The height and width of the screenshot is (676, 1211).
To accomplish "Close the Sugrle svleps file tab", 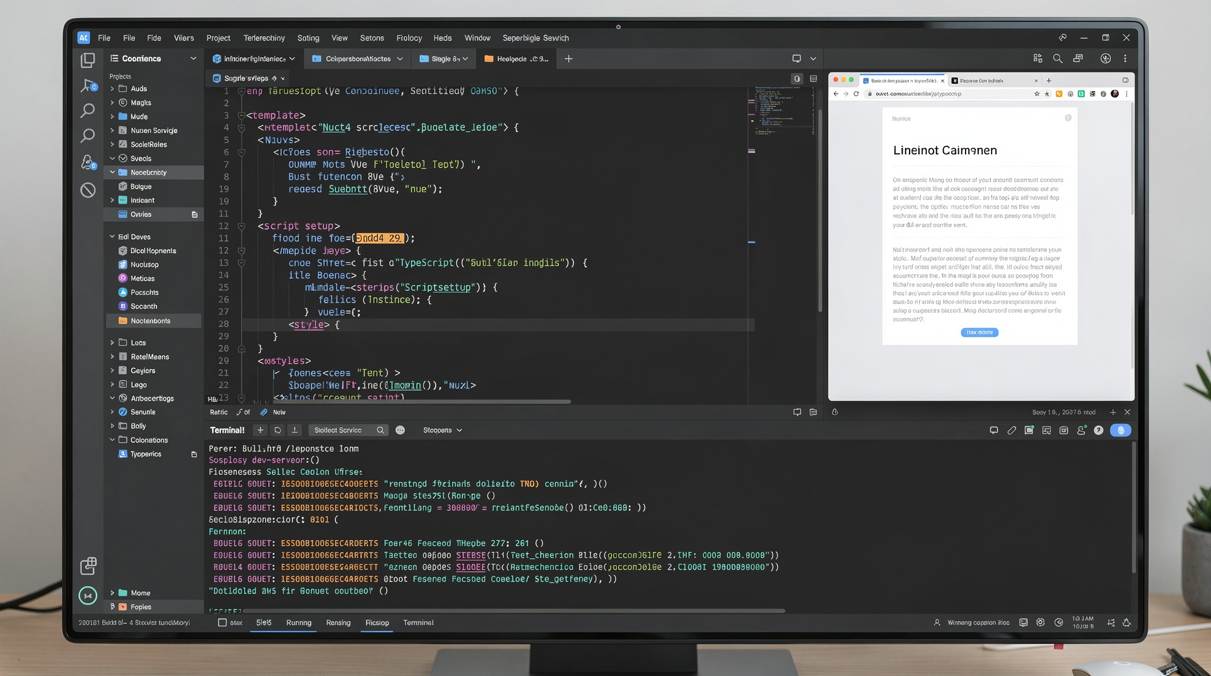I will pos(283,79).
